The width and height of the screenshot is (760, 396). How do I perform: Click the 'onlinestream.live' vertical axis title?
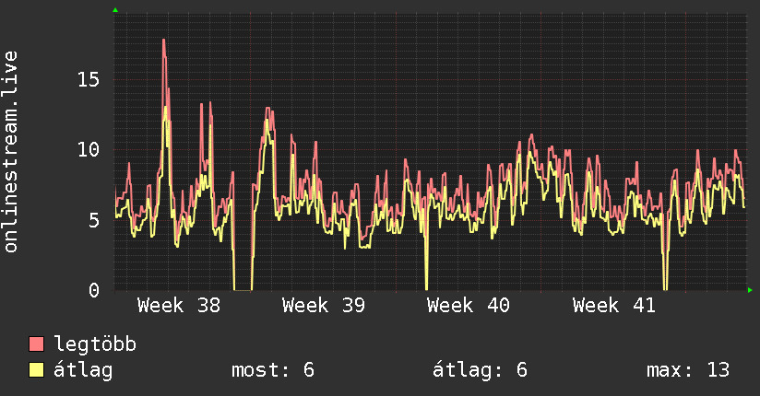pos(10,152)
